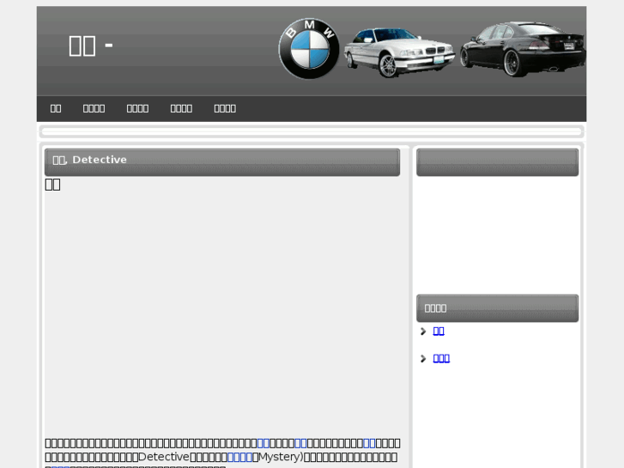Click the post heading ending in "Detective"
Viewport: 624px width, 468px height.
(x=90, y=160)
